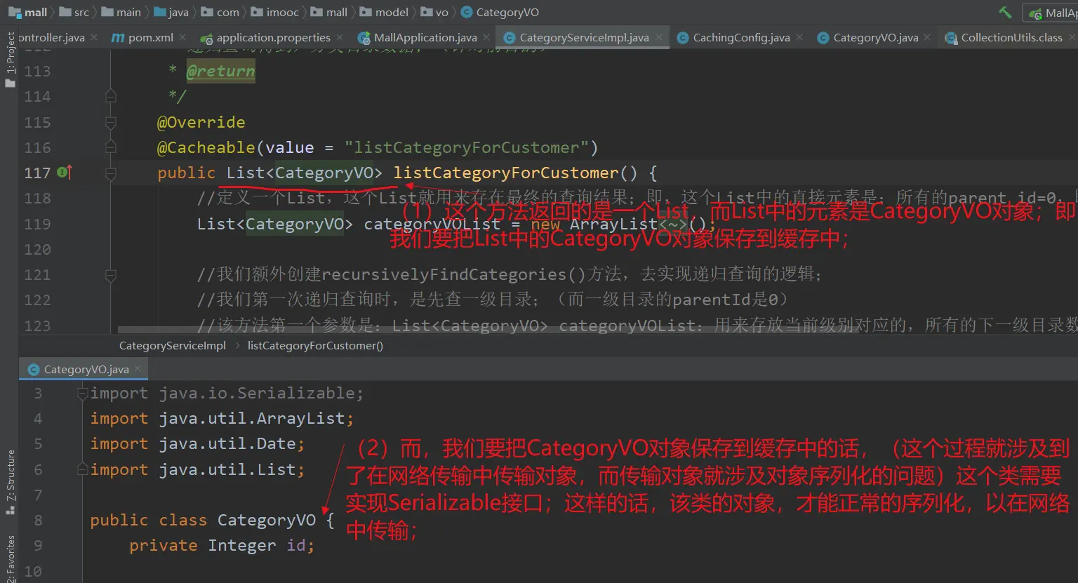Click the @Cacheable annotation on line 116

(206, 147)
